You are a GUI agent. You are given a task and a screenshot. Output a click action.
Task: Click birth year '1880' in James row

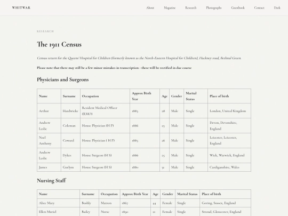(145, 167)
